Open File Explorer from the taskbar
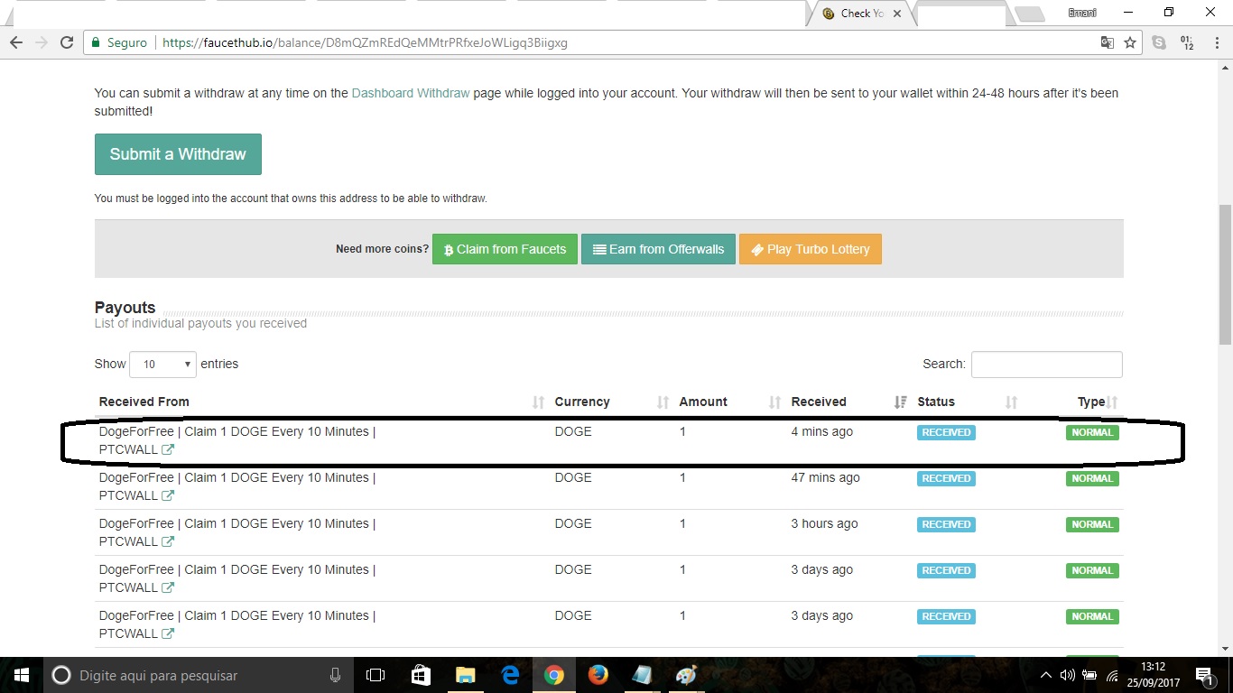This screenshot has height=693, width=1233. click(x=465, y=675)
